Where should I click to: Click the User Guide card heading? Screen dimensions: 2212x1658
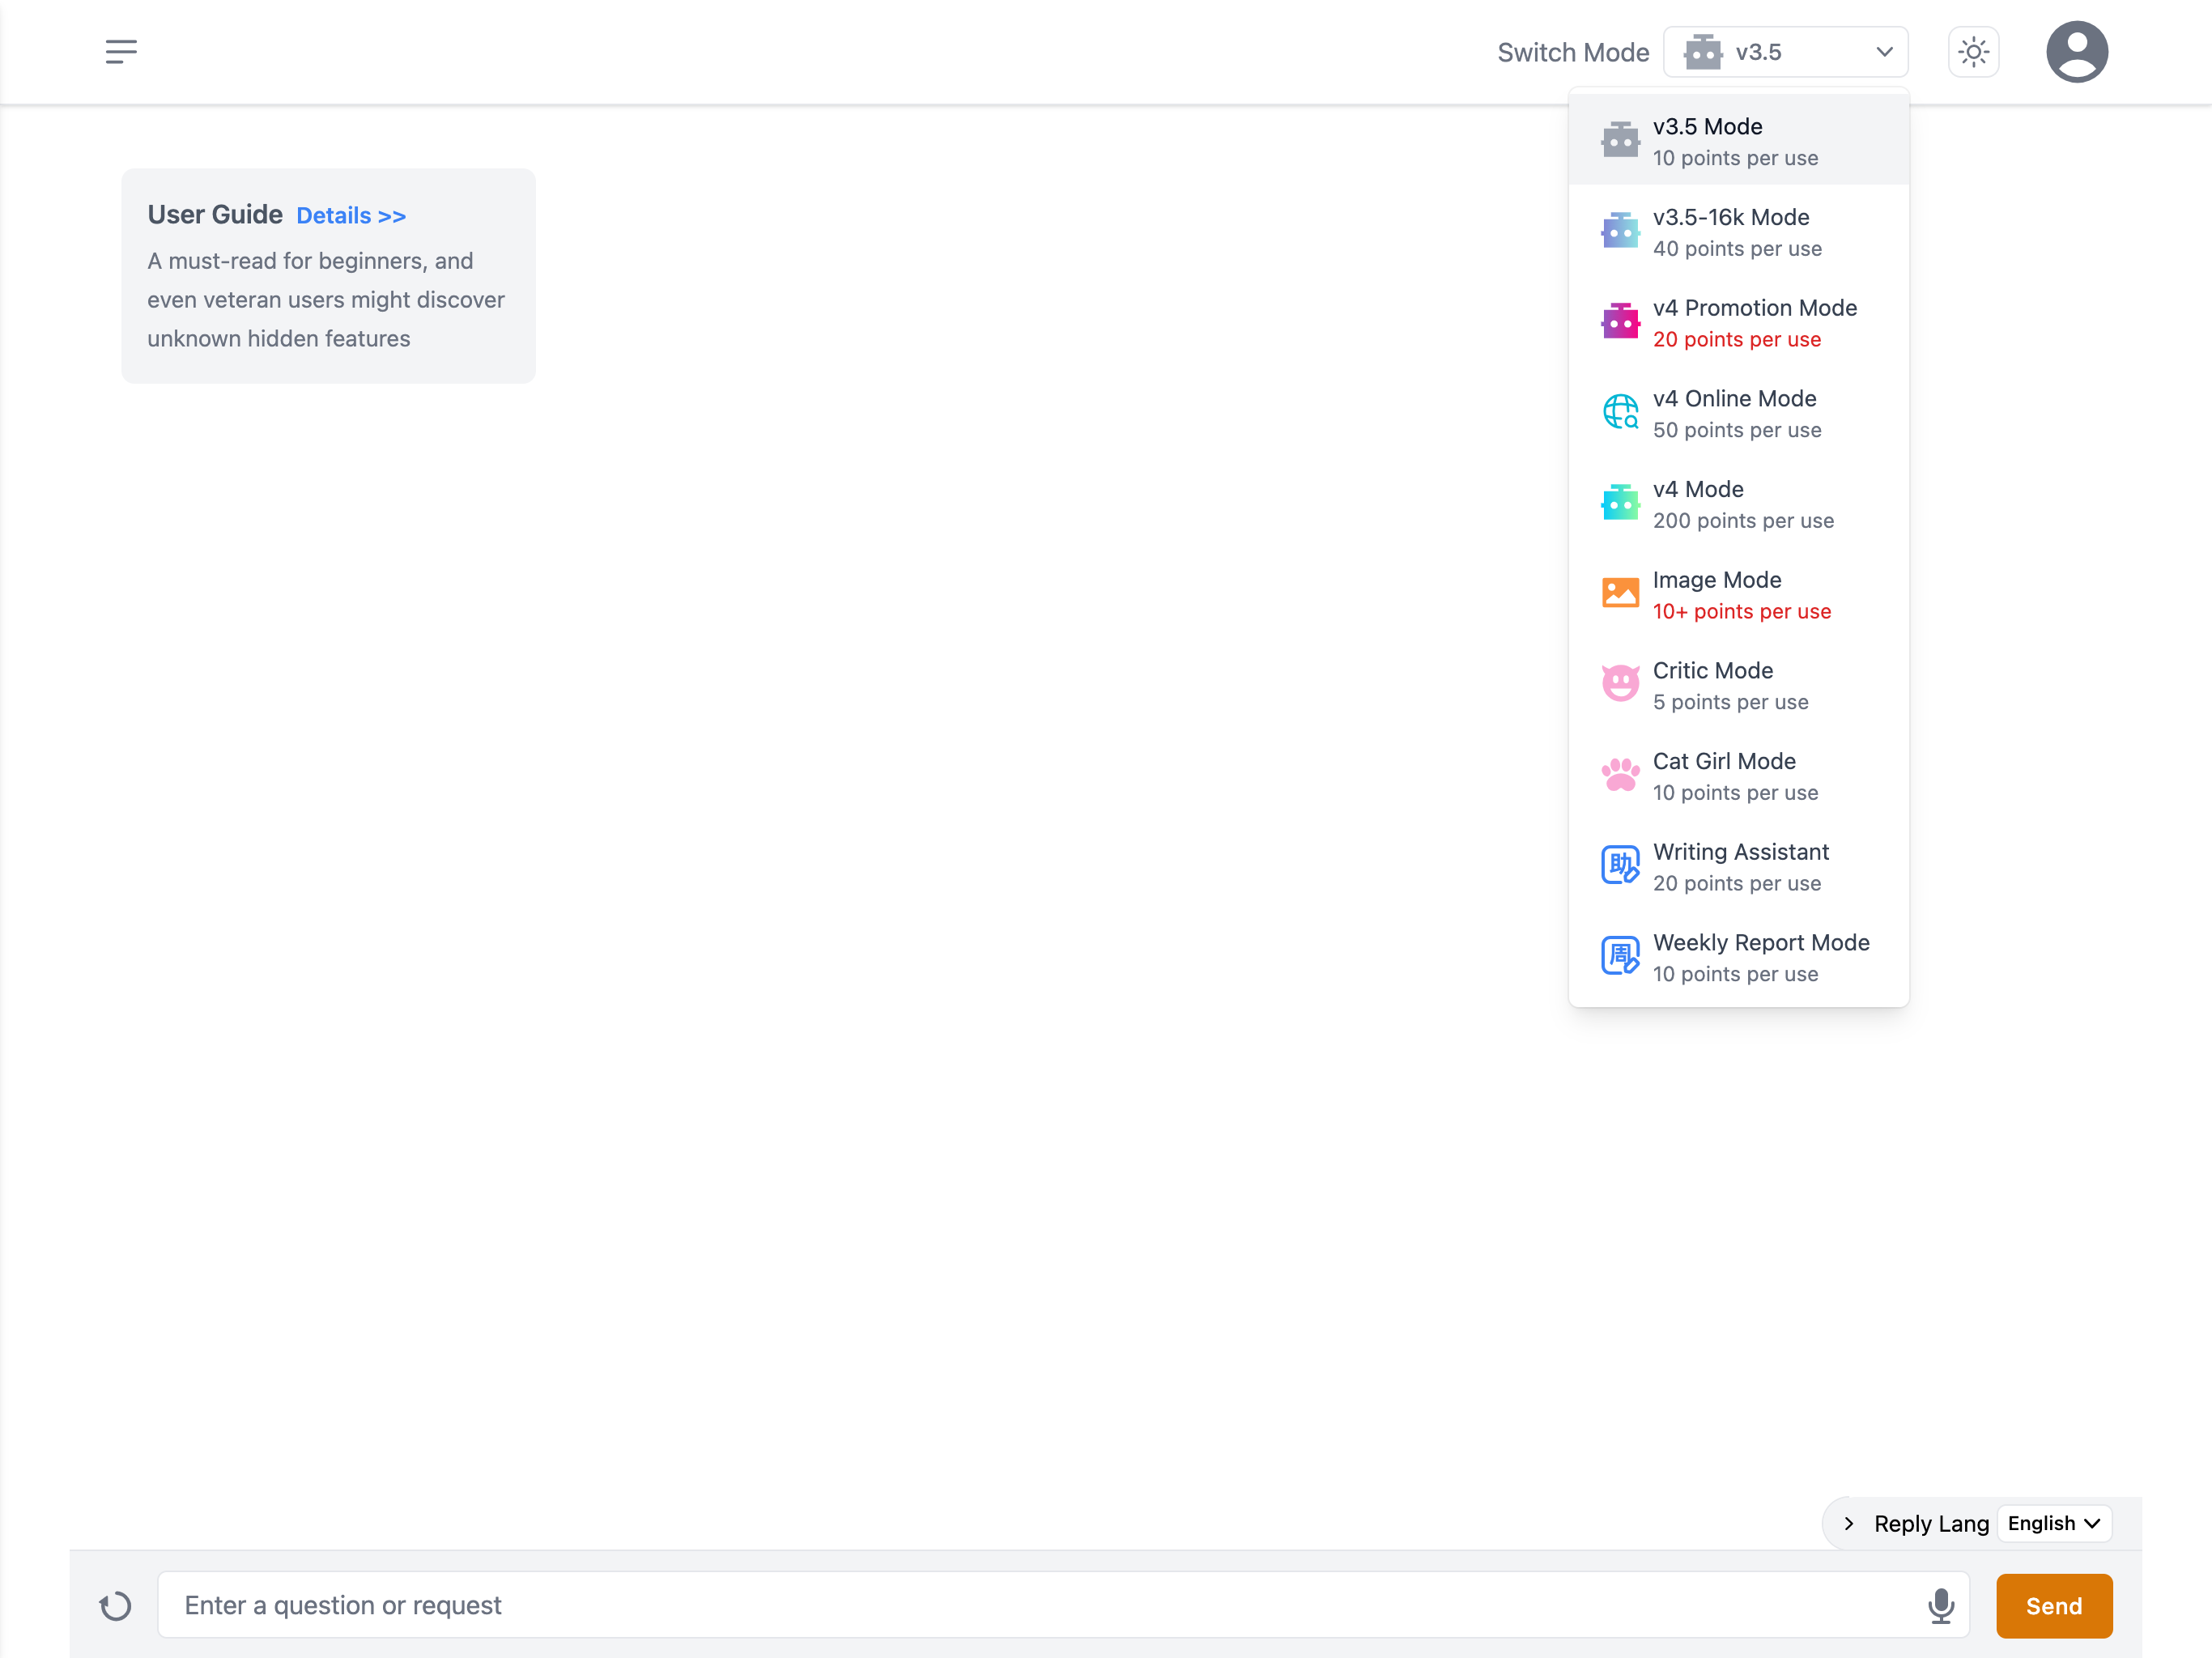tap(214, 215)
